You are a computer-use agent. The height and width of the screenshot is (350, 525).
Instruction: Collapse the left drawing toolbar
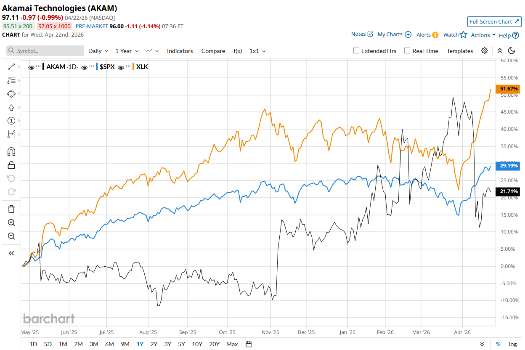(11, 253)
